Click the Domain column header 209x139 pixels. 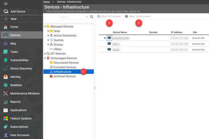153,32
